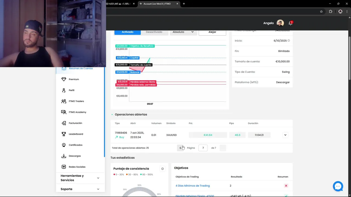Click Ilimitado end date value

click(x=284, y=51)
